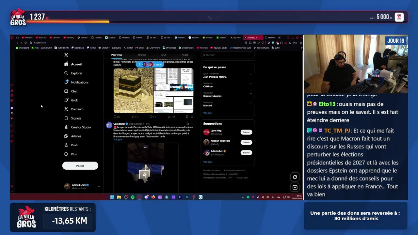
Task: Open the Windows Start menu
Action: coord(112,197)
